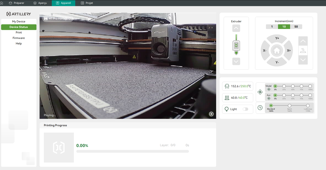Toggle the printer Light switch
Viewport: 326px width, 170px height.
click(245, 109)
